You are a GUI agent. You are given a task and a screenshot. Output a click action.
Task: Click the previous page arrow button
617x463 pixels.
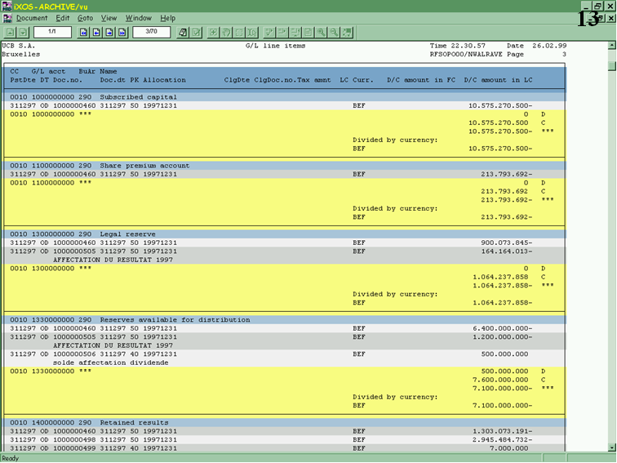click(x=97, y=32)
